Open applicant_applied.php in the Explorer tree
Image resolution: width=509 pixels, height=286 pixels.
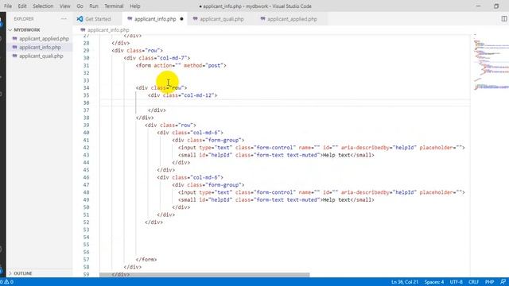(44, 39)
